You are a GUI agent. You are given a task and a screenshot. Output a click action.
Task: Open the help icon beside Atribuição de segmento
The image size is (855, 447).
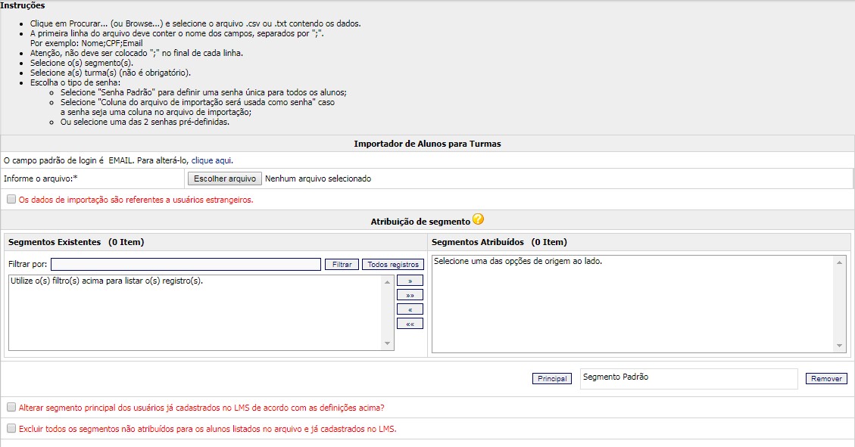click(x=478, y=220)
